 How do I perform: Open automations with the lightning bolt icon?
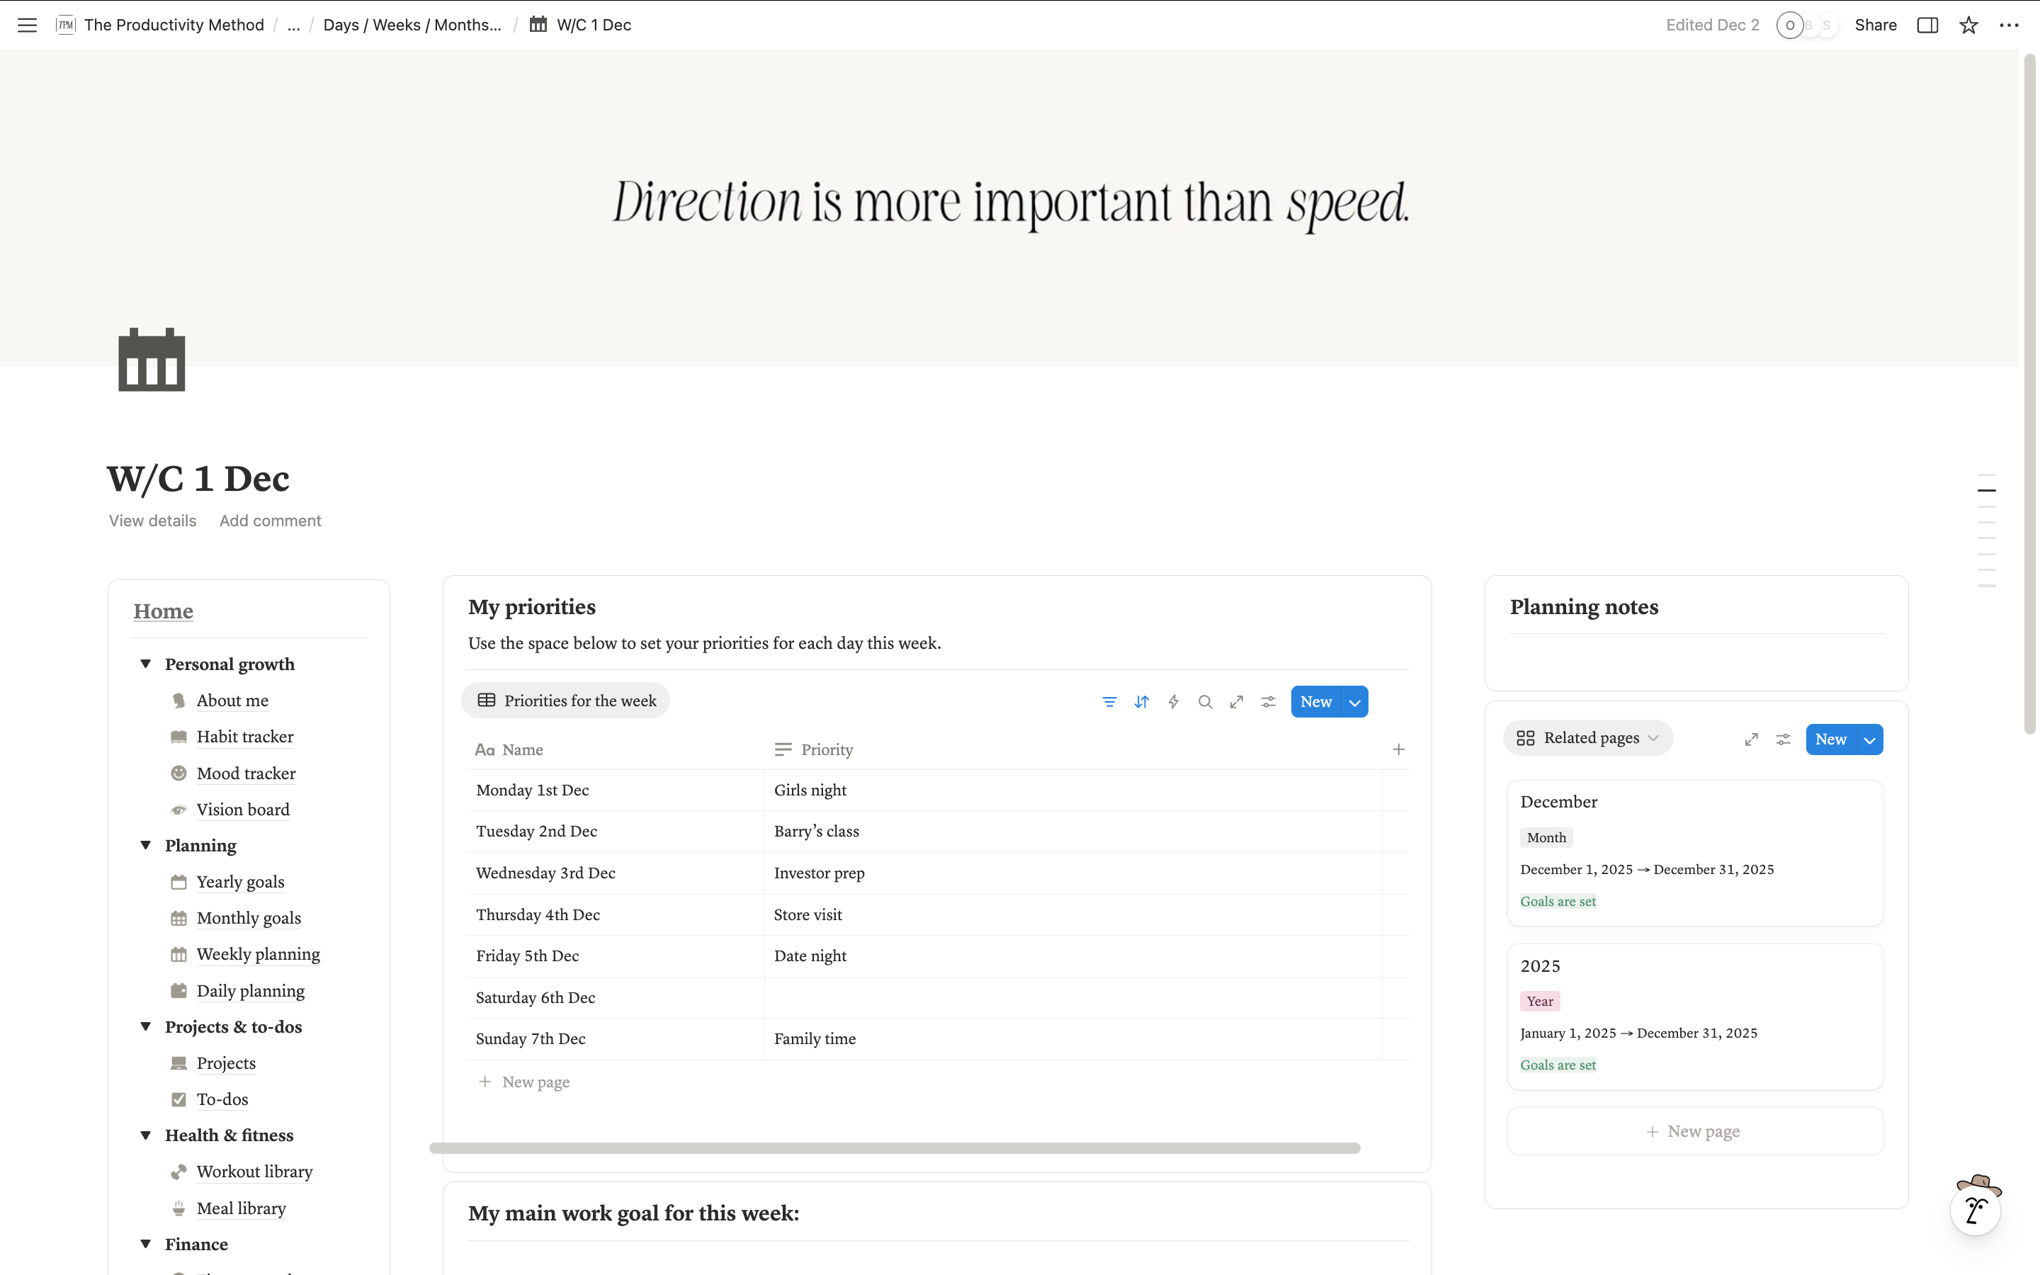coord(1174,701)
